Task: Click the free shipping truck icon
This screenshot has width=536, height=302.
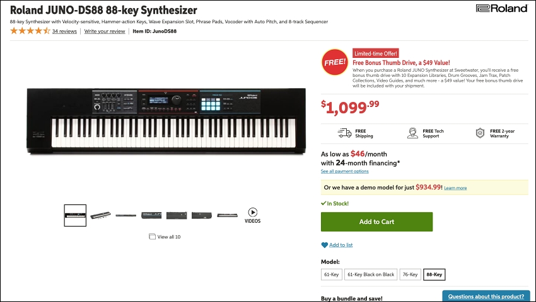Action: 344,133
